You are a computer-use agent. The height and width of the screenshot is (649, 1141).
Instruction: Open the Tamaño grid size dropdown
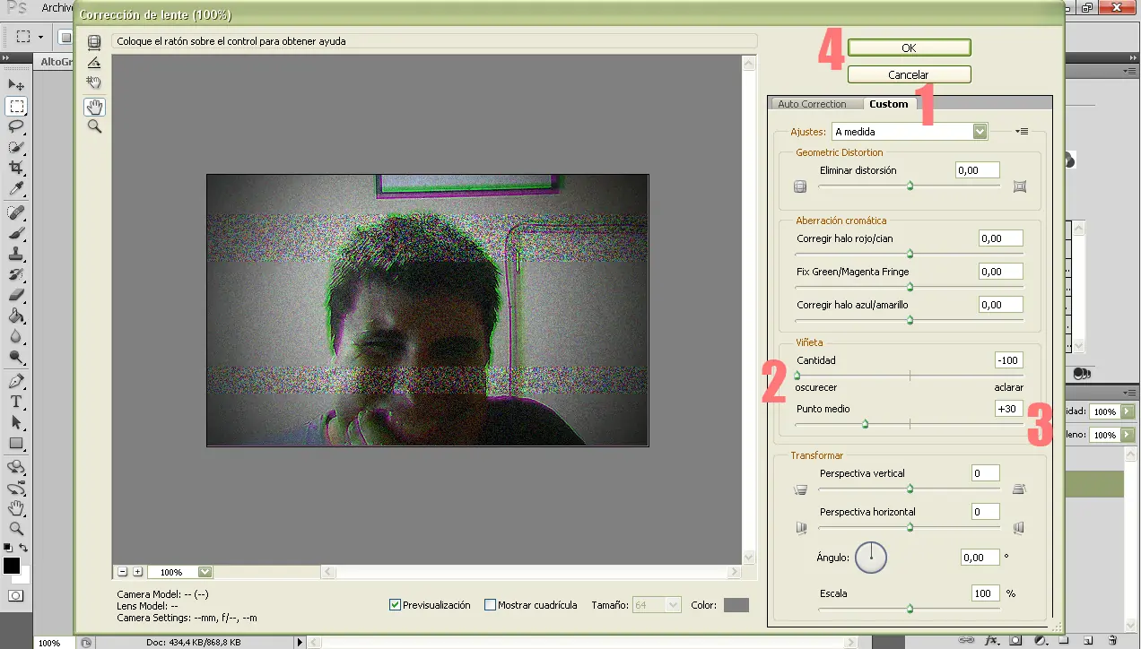[x=657, y=605]
